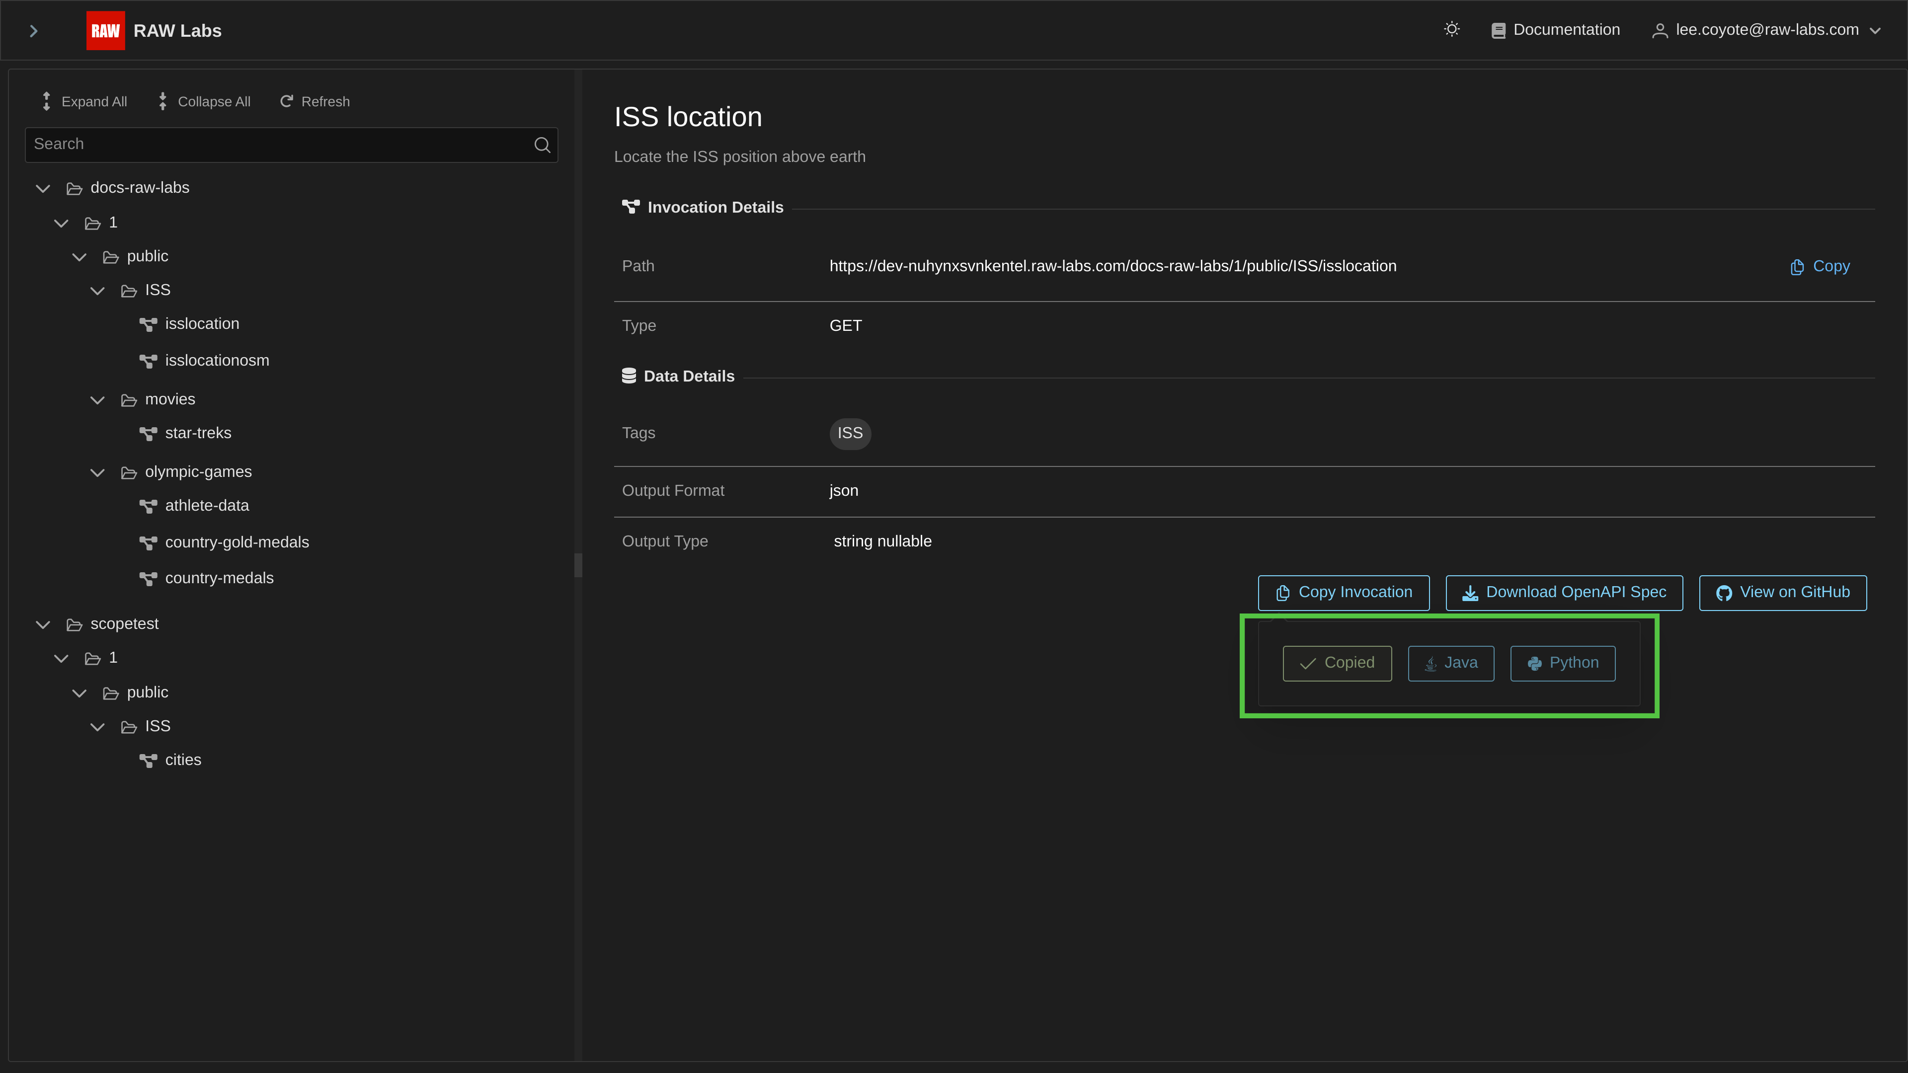
Task: Click the isslocationosm endpoint icon
Action: pos(148,361)
